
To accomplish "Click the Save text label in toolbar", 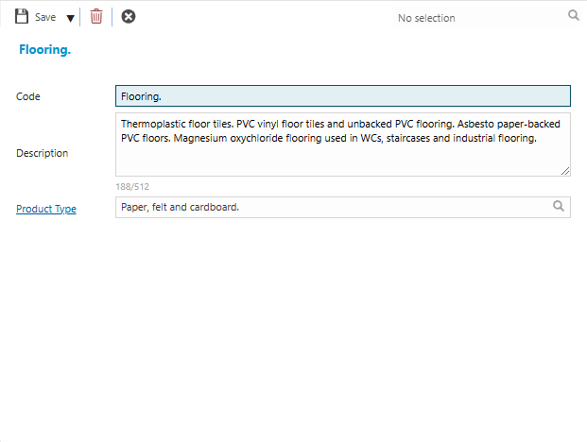I will 45,18.
